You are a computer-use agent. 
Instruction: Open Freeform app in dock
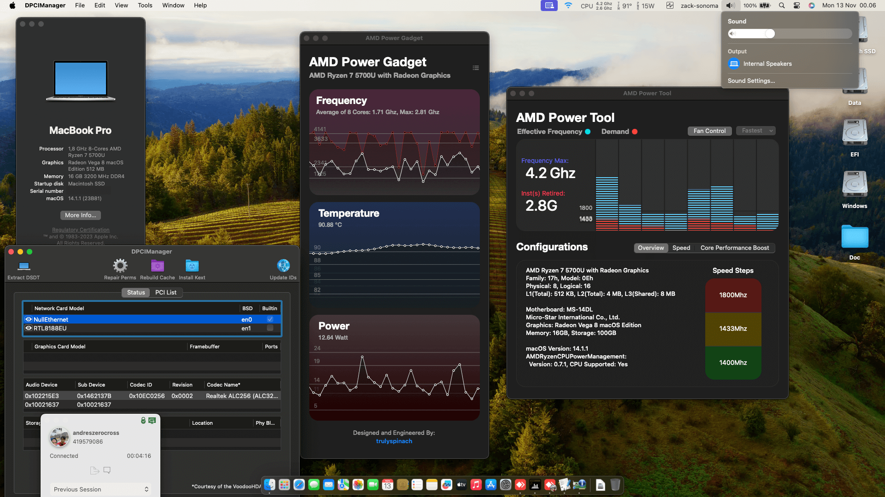tap(447, 485)
